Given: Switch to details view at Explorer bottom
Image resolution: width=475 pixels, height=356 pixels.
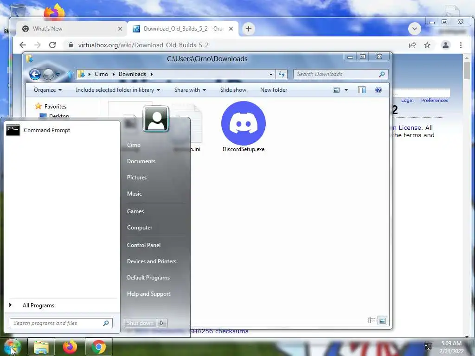Looking at the screenshot, I should (372, 320).
